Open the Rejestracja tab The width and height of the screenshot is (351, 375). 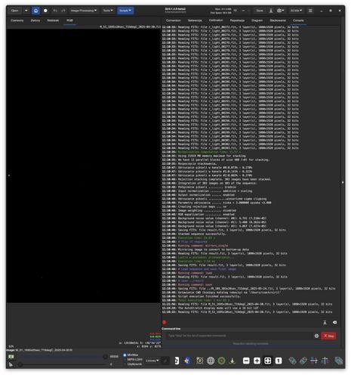tap(237, 20)
